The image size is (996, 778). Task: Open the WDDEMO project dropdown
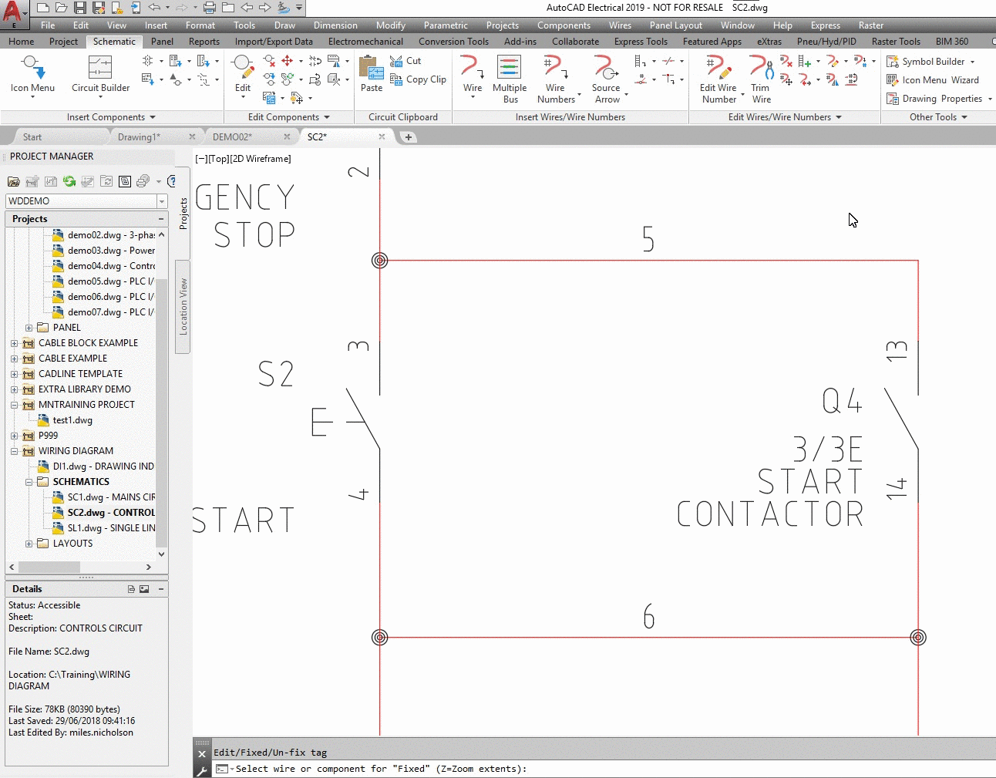[x=162, y=201]
